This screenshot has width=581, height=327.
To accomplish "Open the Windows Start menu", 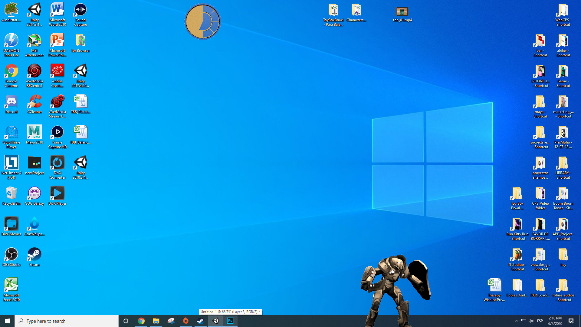I will click(x=7, y=321).
